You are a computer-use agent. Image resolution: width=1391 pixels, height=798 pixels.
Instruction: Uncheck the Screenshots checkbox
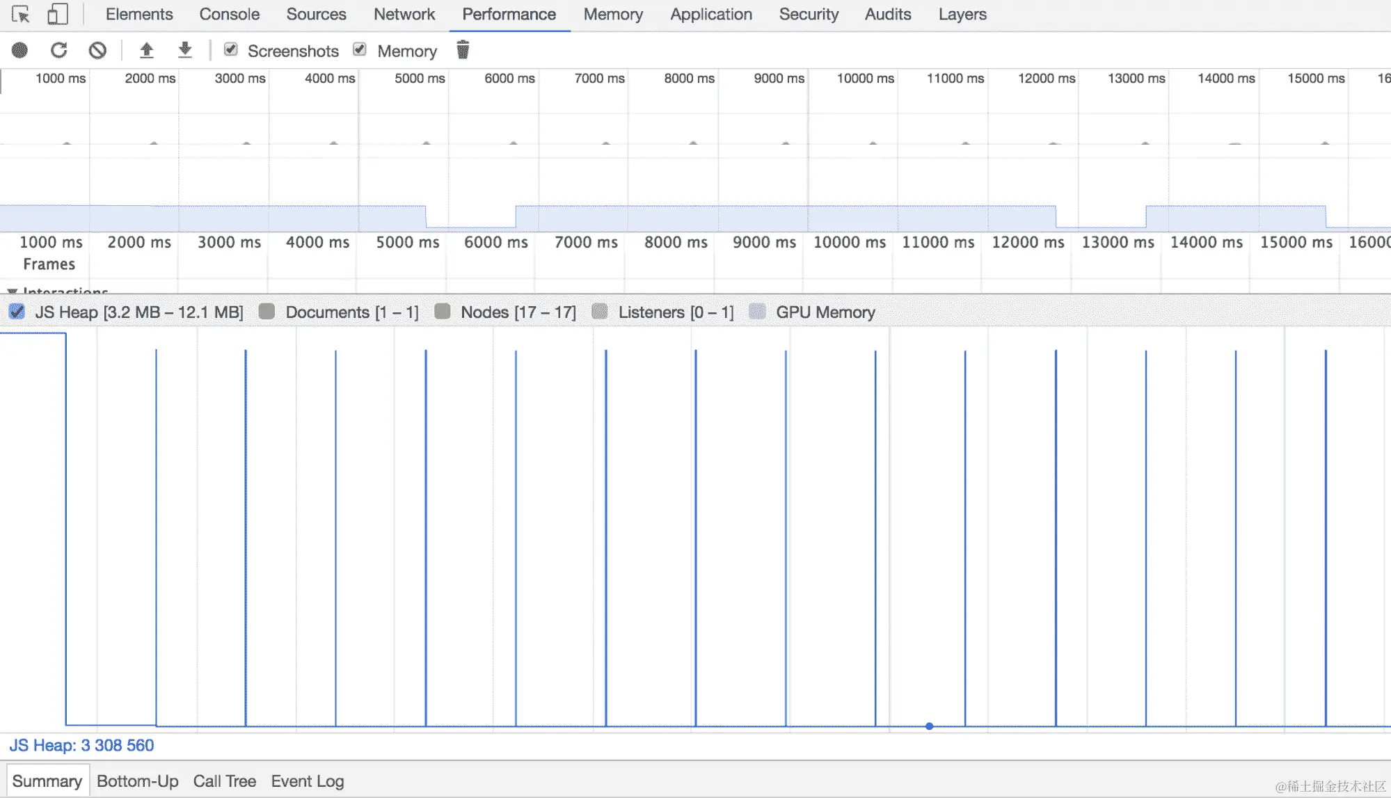point(231,49)
